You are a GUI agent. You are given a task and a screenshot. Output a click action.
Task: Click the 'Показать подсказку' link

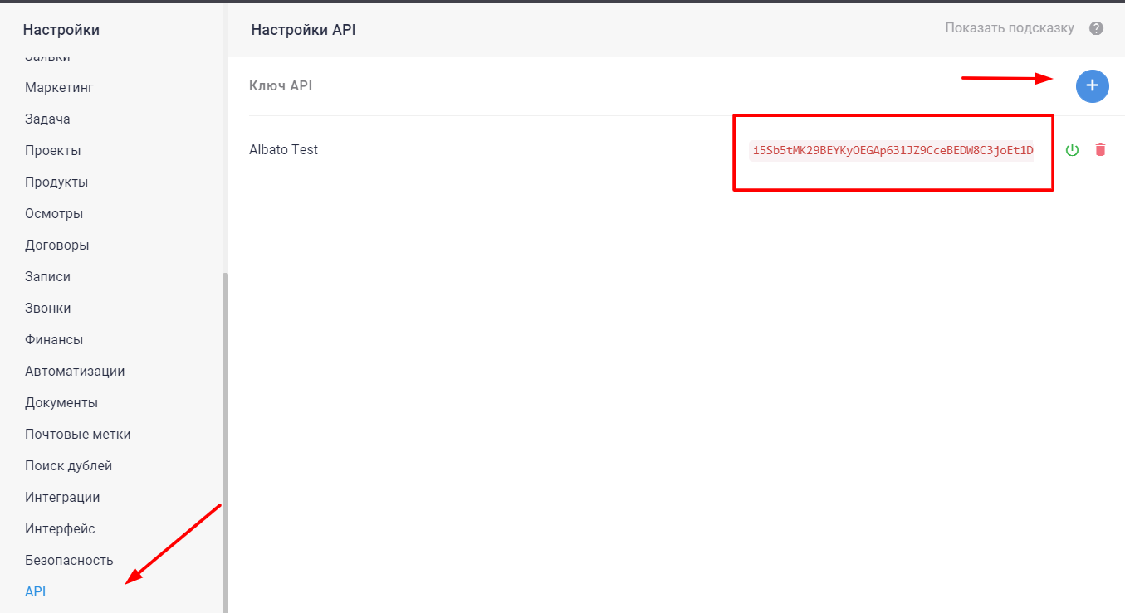pos(1009,28)
